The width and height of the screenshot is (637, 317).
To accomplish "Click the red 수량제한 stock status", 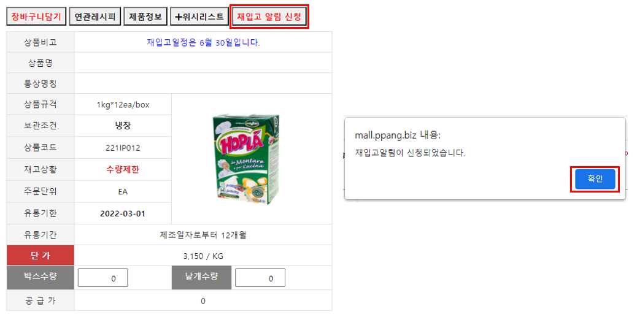I will pos(123,170).
